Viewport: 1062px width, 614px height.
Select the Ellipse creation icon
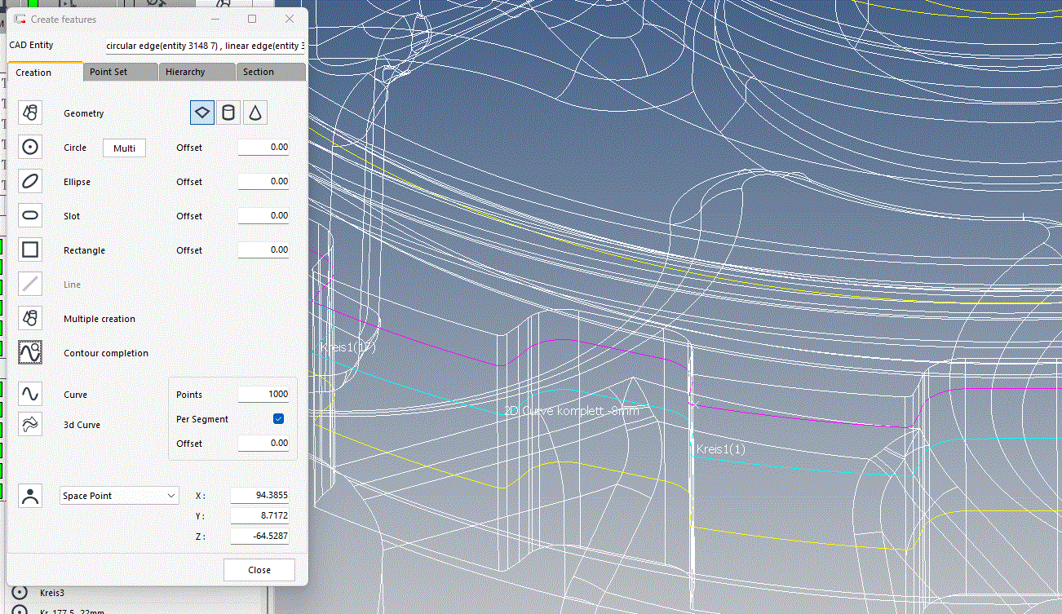30,182
